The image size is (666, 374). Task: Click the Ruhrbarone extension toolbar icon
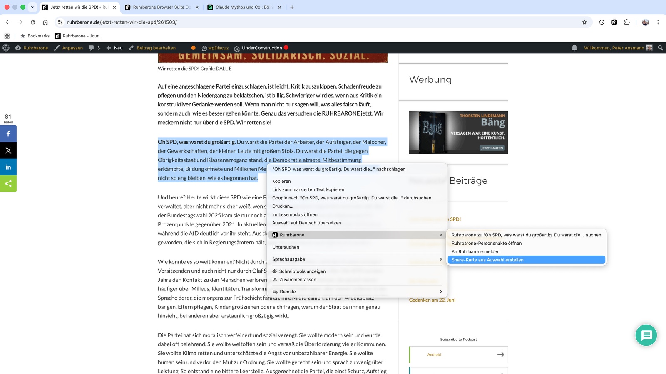point(614,22)
